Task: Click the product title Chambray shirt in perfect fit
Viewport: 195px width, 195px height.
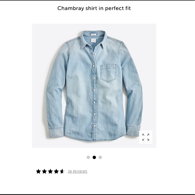Action: pyautogui.click(x=94, y=8)
